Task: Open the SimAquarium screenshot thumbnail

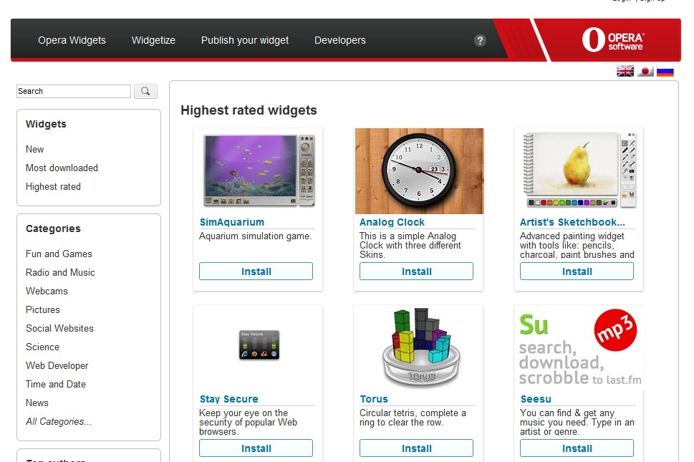Action: [x=259, y=170]
